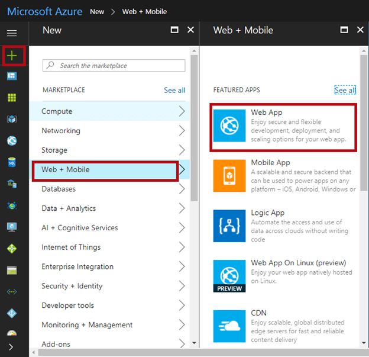The image size is (369, 357).
Task: Expand sidebar with bottom chevron arrow
Action: 12,347
